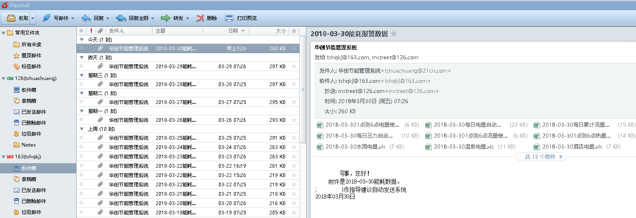Screen dimensions: 636x218
Task: Star the 03-27 07:25 email
Action: pos(294,102)
